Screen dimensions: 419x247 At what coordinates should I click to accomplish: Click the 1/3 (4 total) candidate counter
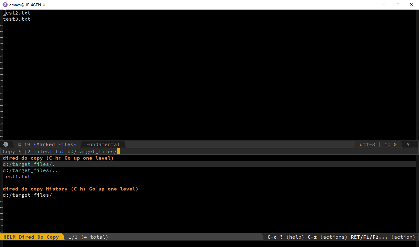87,237
